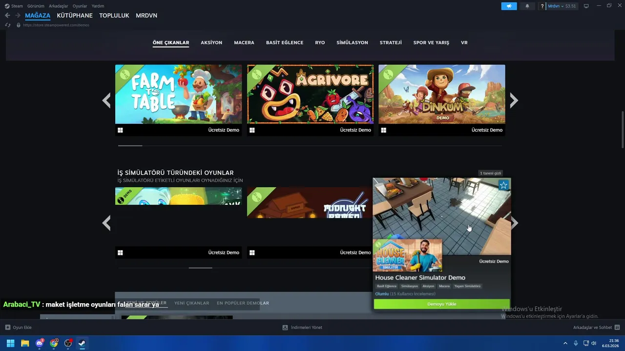Switch to Big Picture mode icon
Screen dimensions: 625x351
coord(586,6)
